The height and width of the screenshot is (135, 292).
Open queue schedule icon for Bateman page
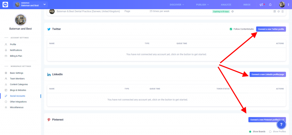pos(275,11)
